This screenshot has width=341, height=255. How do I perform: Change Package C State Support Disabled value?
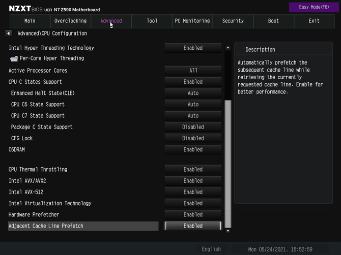click(x=193, y=127)
